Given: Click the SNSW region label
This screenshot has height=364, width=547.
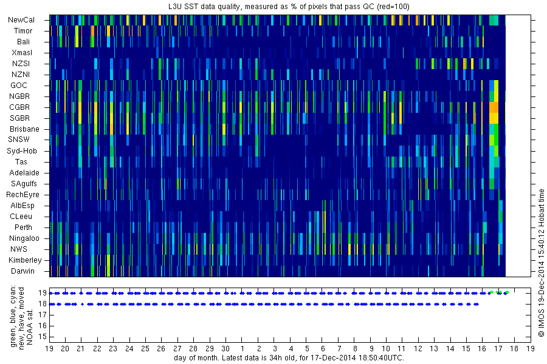Looking at the screenshot, I should click(19, 140).
